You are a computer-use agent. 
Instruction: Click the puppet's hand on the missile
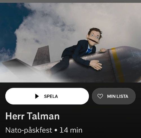(x=96, y=65)
